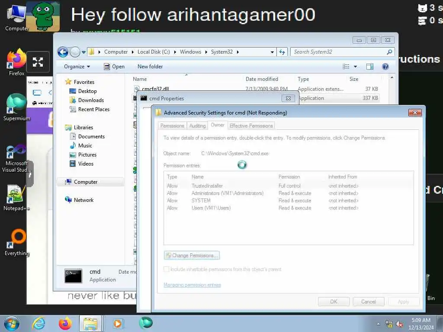This screenshot has height=332, width=443.
Task: Toggle include inheritable permissions checkbox
Action: point(167,269)
